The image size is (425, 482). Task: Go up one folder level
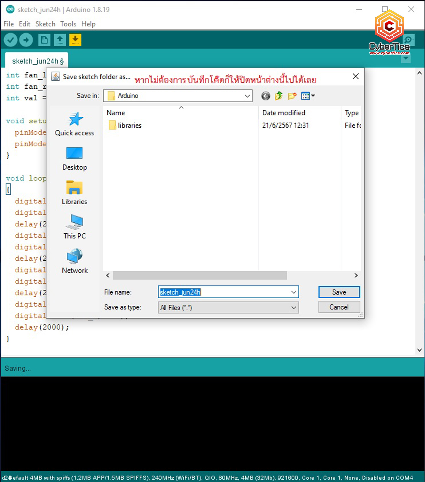tap(279, 96)
